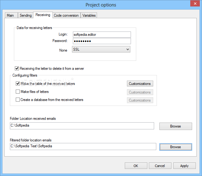Select the Code conversion tab
202x176 pixels.
tap(66, 15)
